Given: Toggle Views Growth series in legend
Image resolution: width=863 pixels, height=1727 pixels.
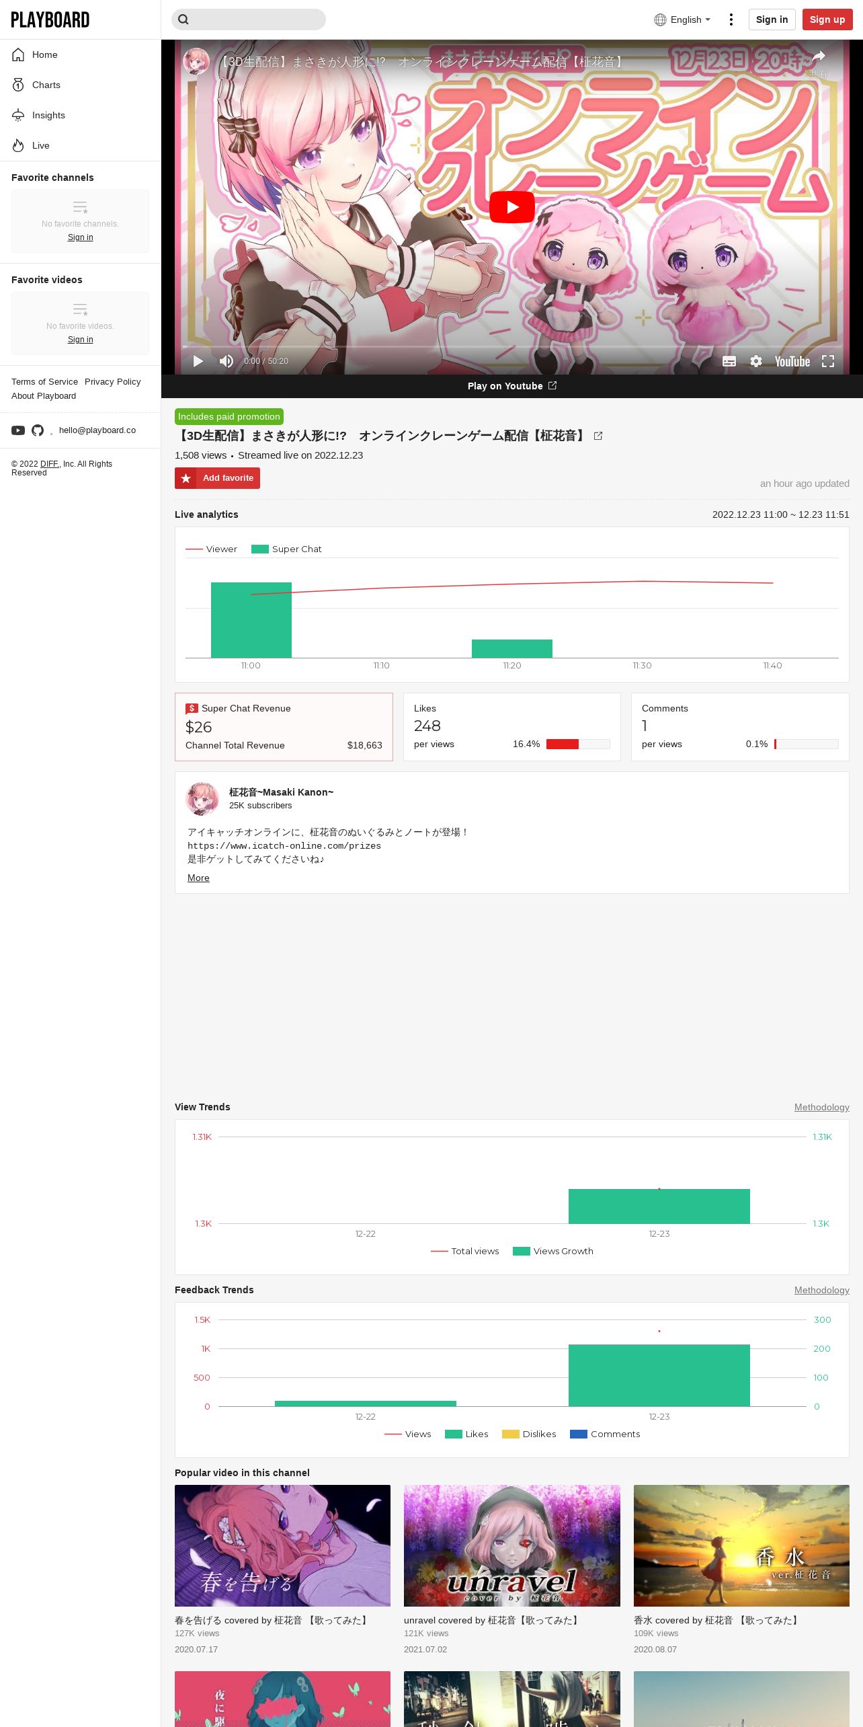Looking at the screenshot, I should 553,1251.
